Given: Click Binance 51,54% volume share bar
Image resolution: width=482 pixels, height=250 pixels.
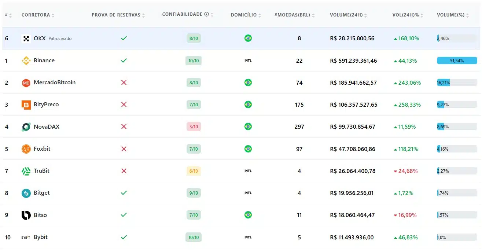Looking at the screenshot, I should [457, 60].
